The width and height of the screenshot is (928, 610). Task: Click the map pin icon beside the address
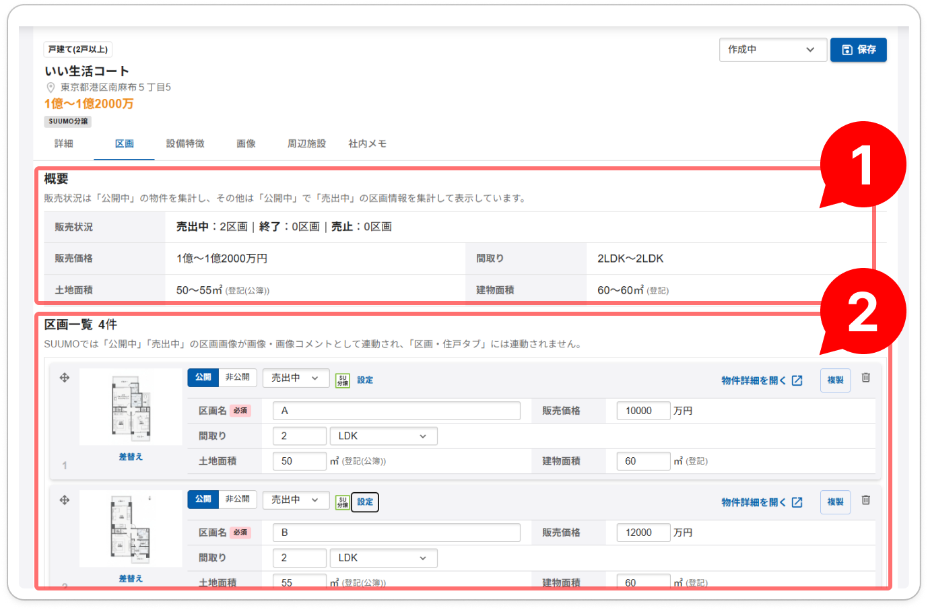(x=51, y=88)
